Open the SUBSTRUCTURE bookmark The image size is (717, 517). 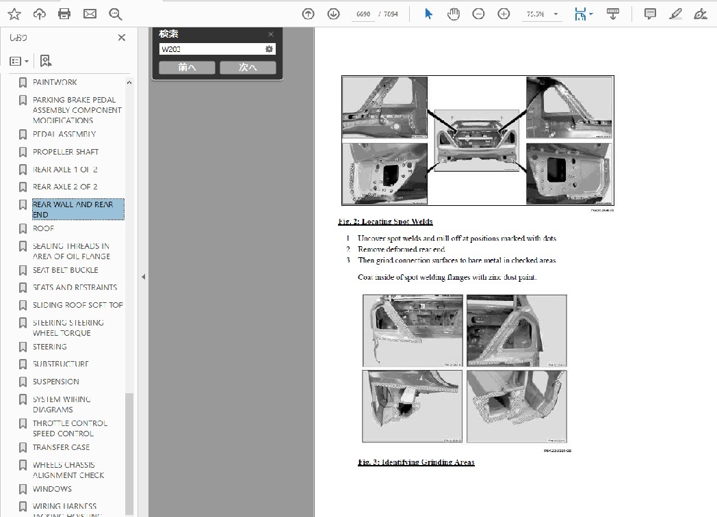tap(60, 364)
